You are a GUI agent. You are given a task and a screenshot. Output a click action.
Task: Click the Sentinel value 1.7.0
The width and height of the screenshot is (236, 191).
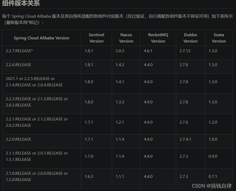(x=89, y=156)
